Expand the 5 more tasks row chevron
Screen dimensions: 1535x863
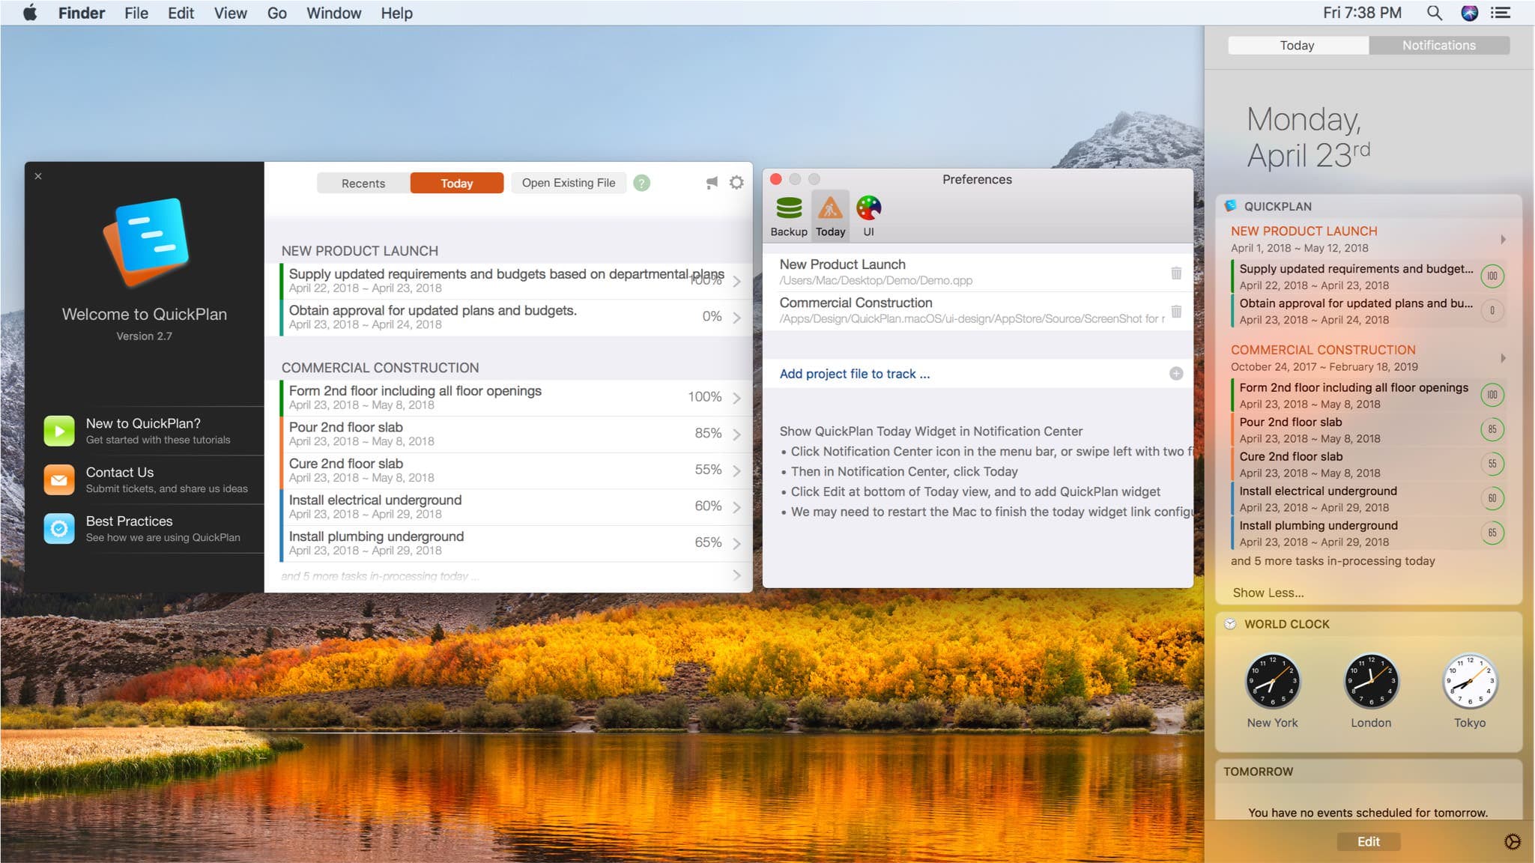tap(736, 575)
